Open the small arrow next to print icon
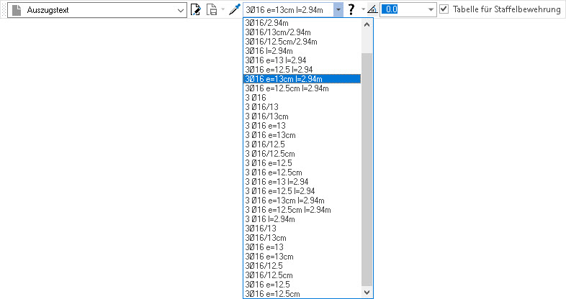 click(223, 10)
